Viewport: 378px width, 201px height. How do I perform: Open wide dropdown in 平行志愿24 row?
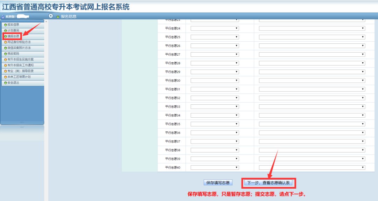(x=312, y=28)
